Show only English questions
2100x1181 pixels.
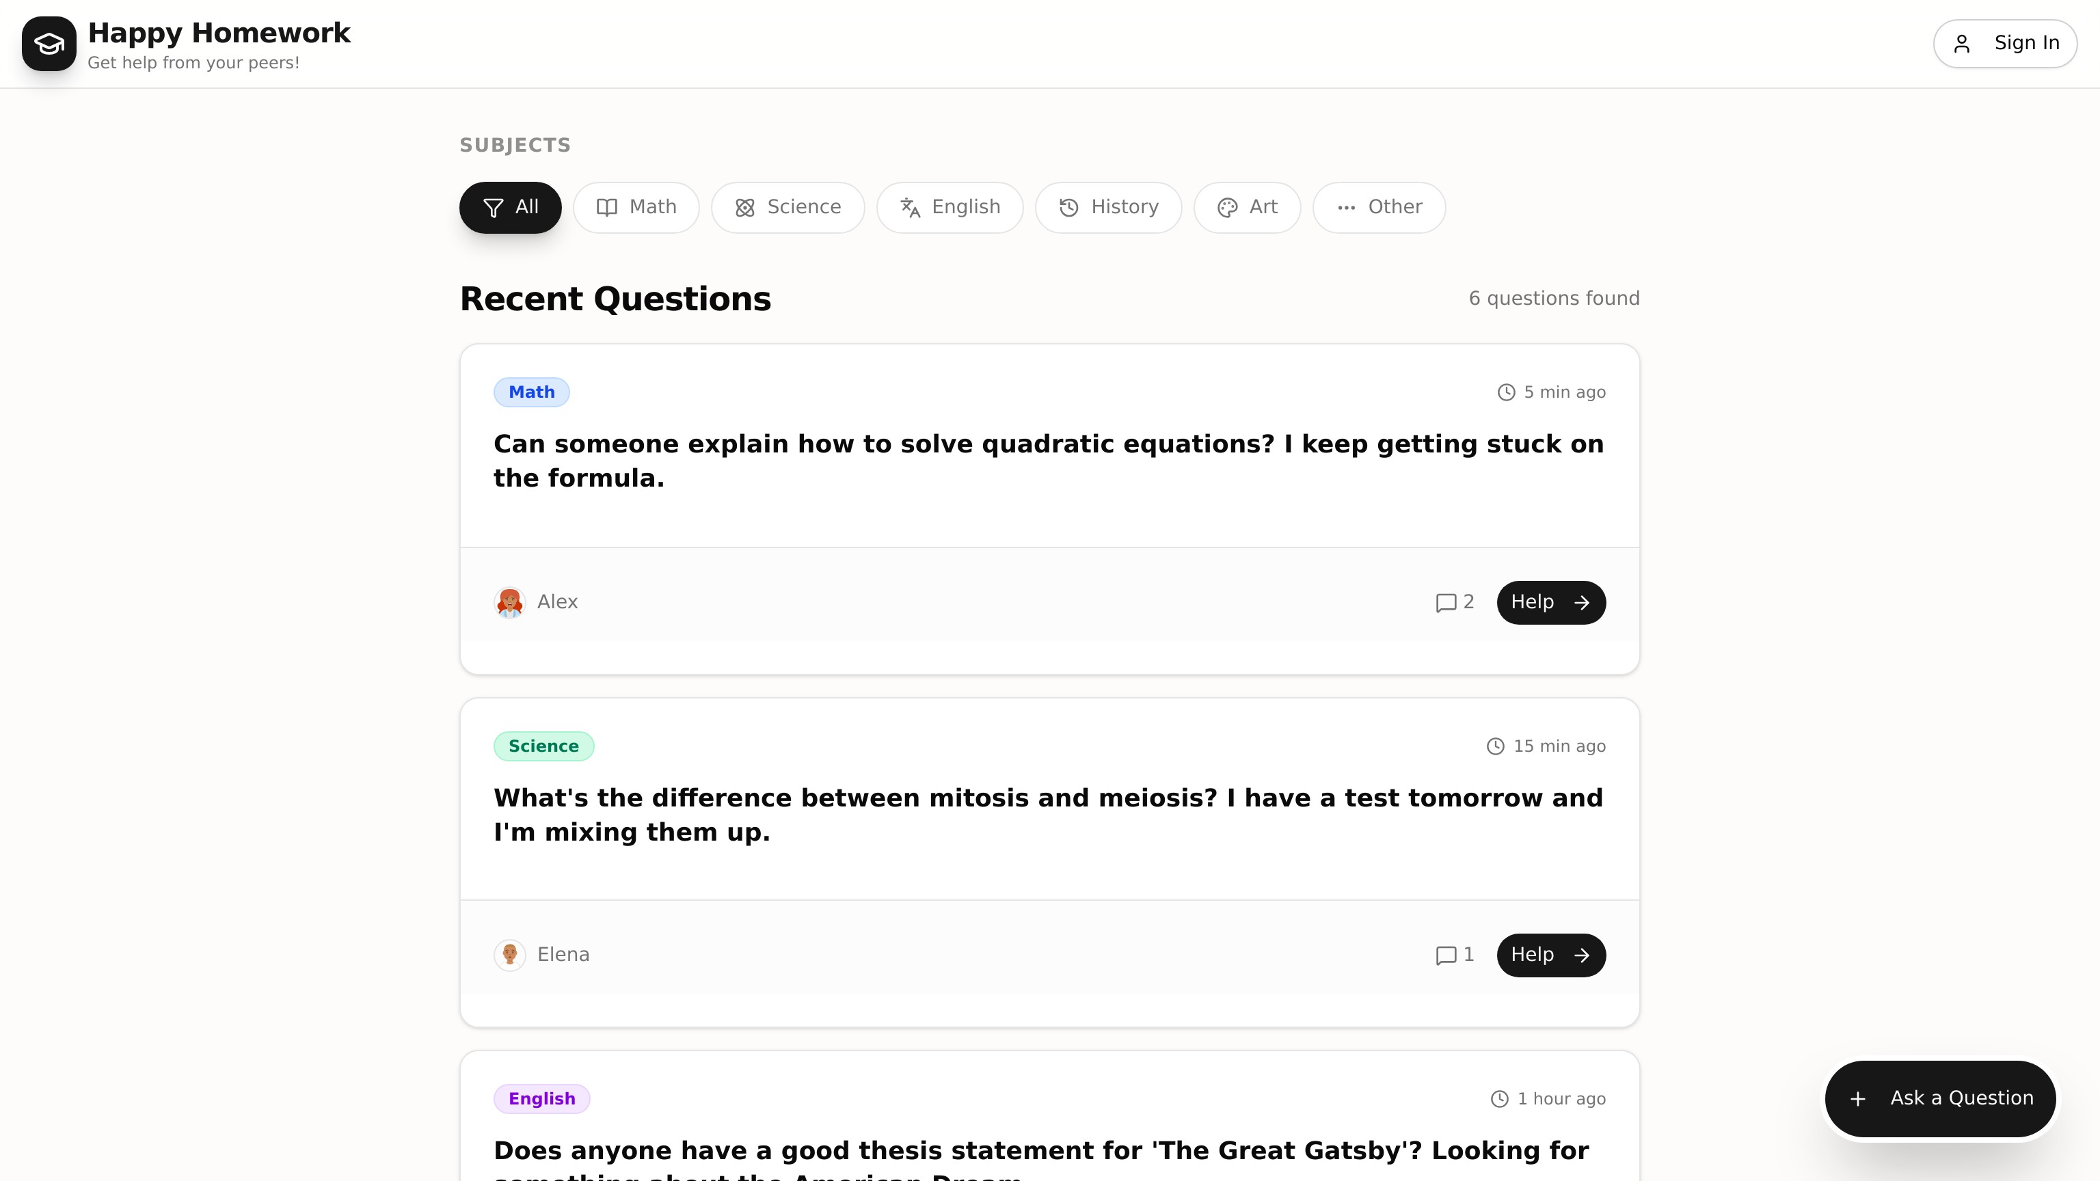(950, 208)
